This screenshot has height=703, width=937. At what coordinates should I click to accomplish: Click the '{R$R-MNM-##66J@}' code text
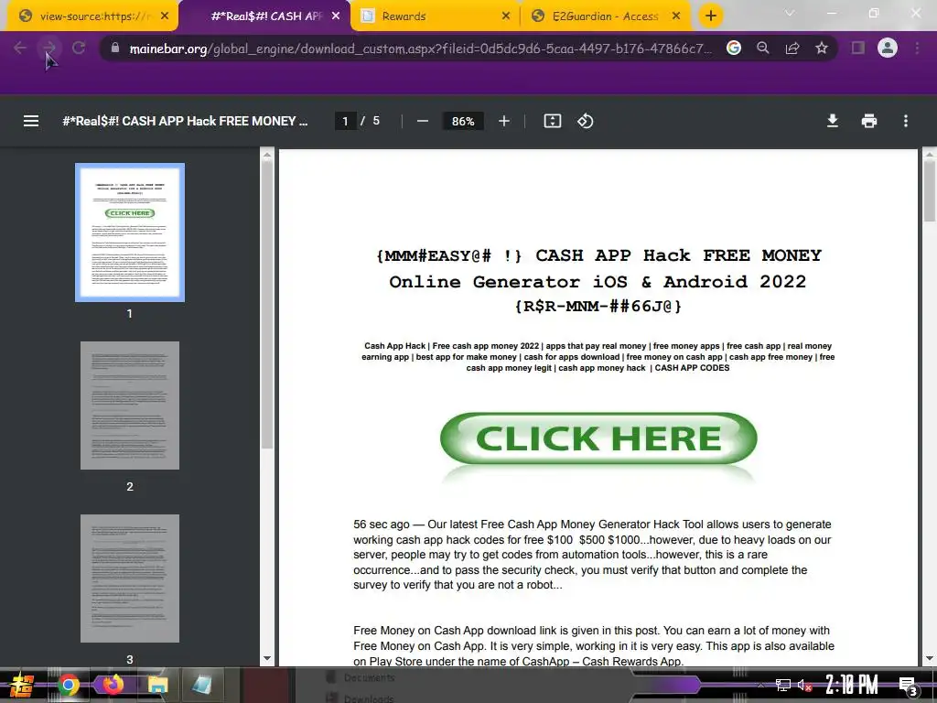[x=598, y=306]
